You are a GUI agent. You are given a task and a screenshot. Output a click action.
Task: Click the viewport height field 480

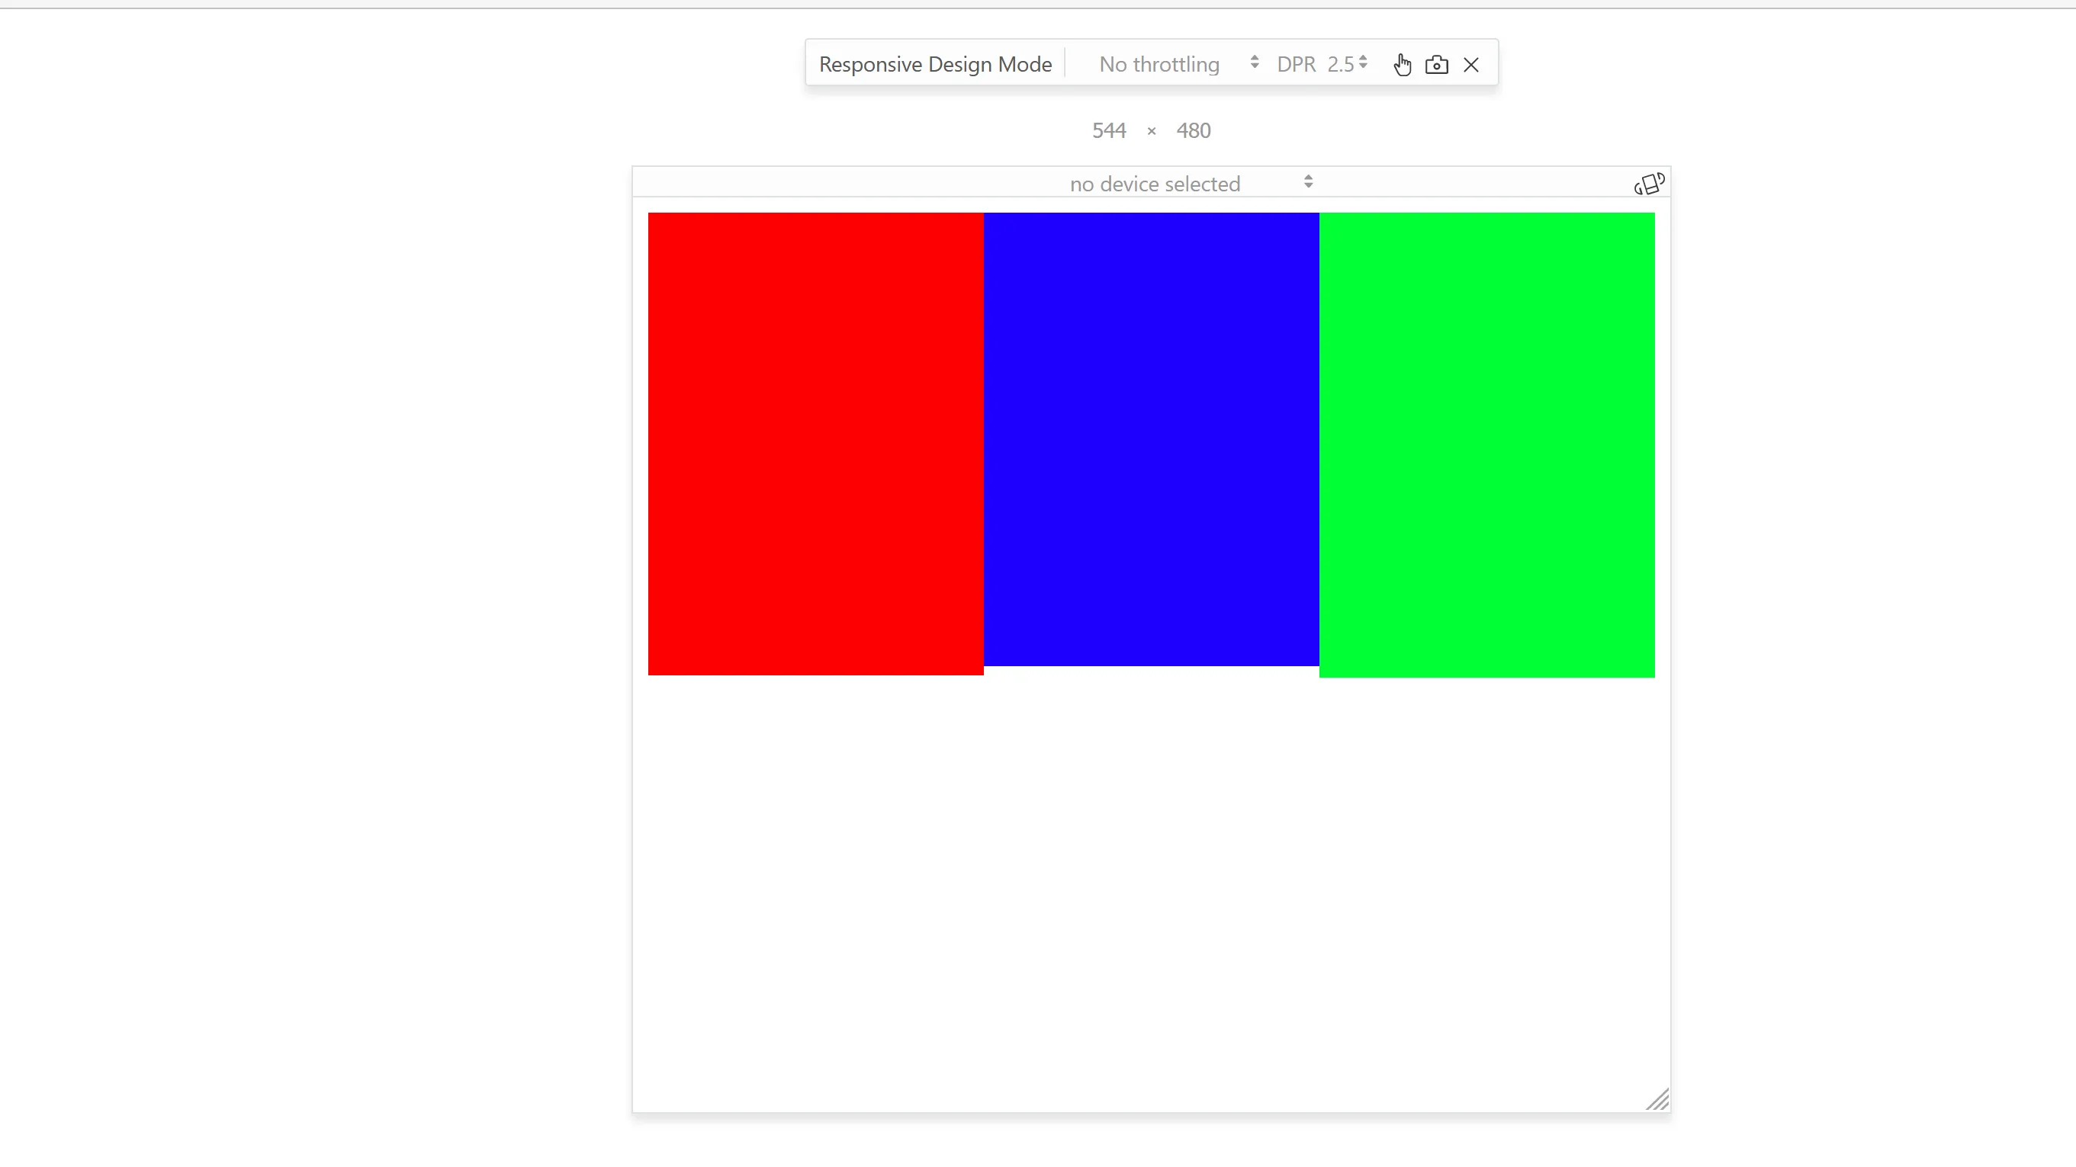coord(1193,130)
